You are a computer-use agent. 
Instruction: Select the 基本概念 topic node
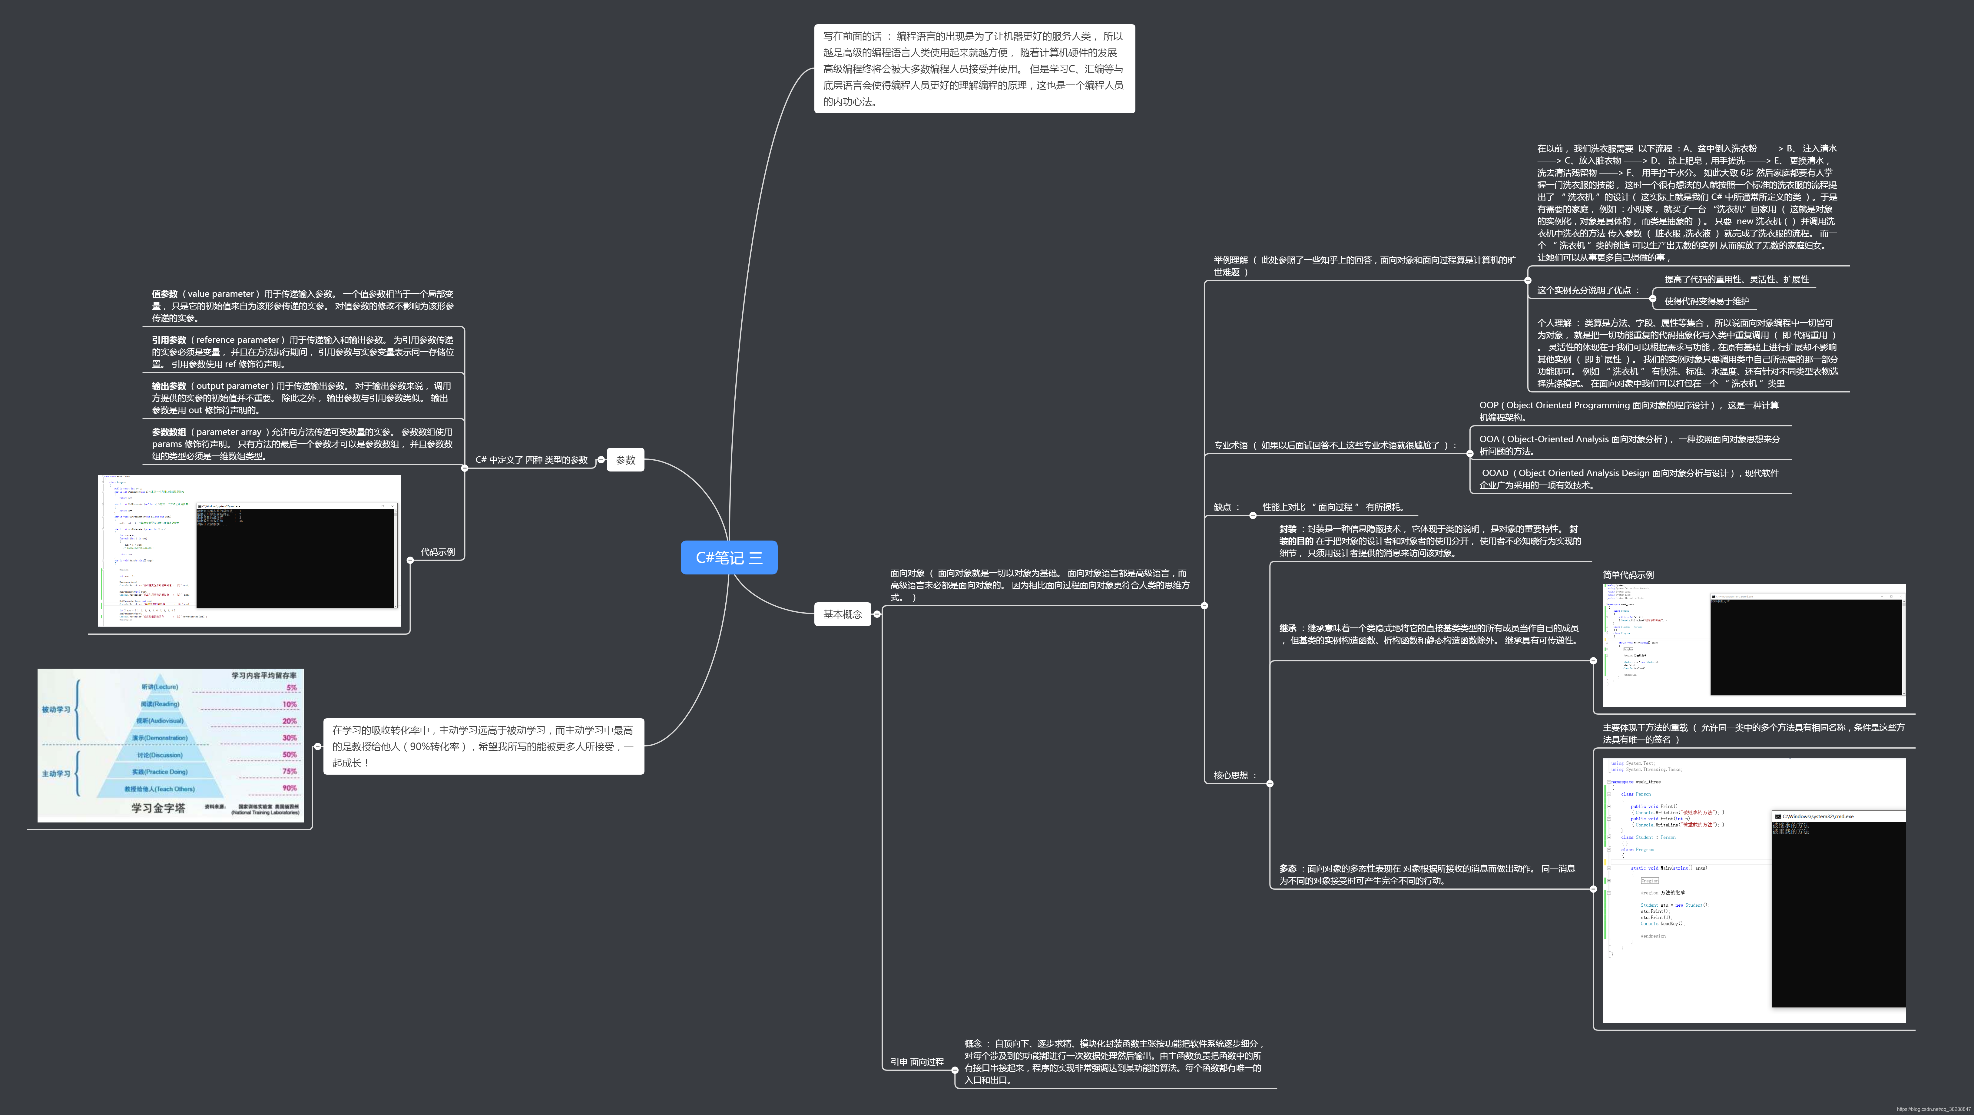coord(842,614)
